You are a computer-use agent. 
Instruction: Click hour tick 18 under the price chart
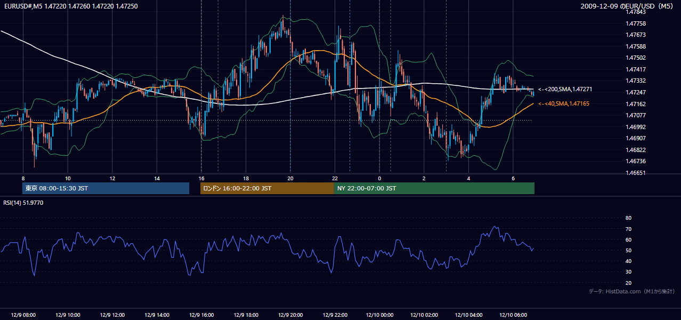(246, 178)
